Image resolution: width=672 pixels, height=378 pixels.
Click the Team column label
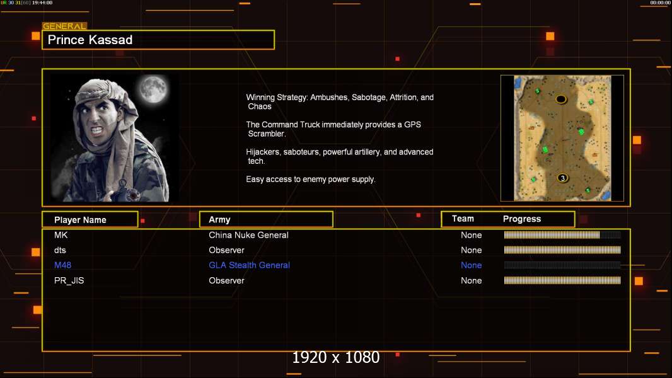[x=463, y=219]
